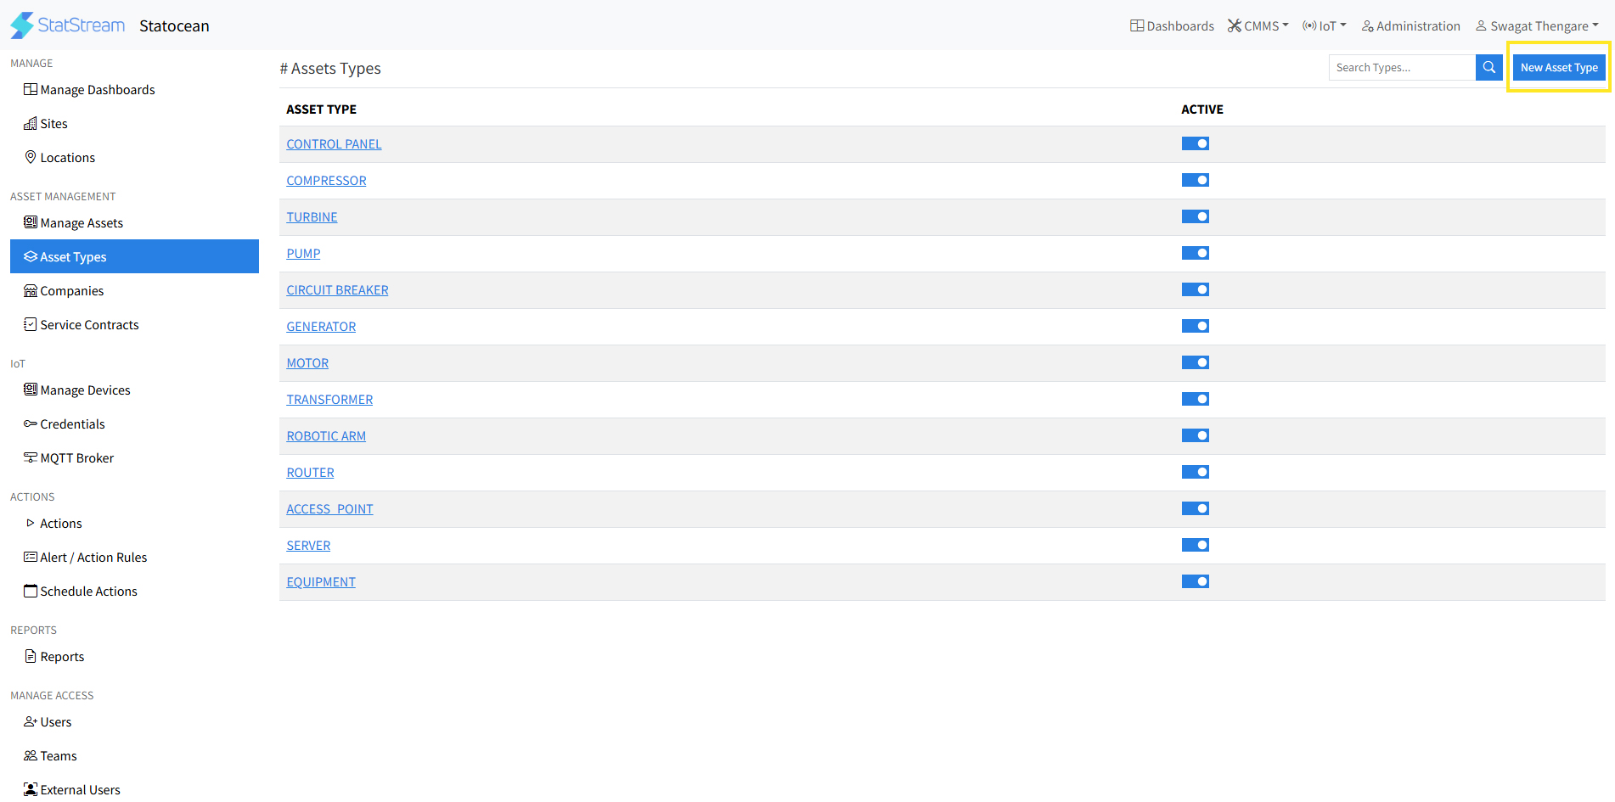
Task: Open the Swagat Thengare user menu
Action: 1537,26
